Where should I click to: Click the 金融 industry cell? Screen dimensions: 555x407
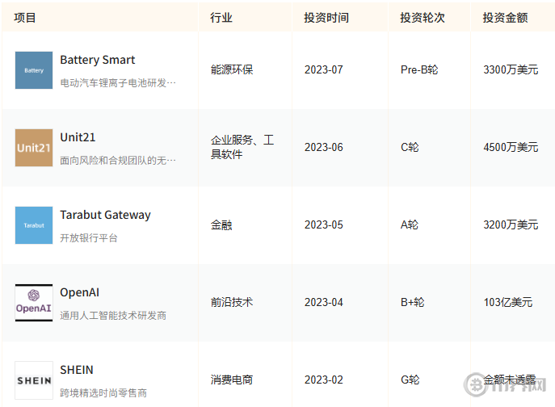click(221, 224)
